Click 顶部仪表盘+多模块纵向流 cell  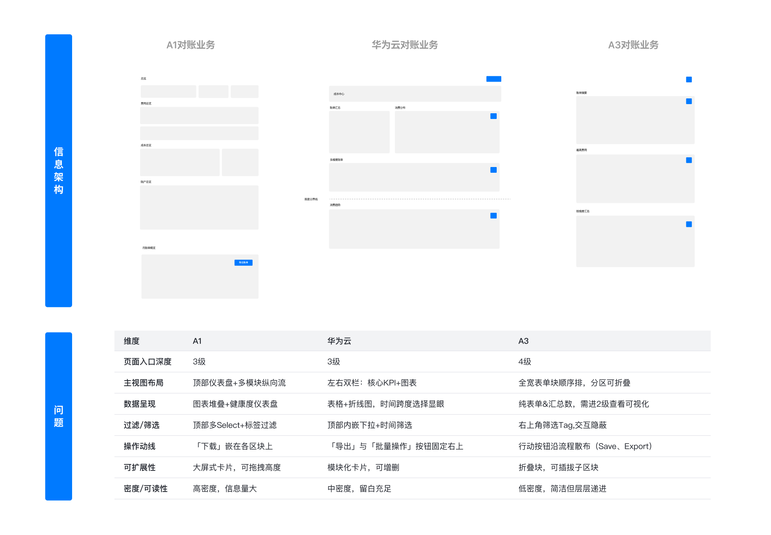pos(239,382)
